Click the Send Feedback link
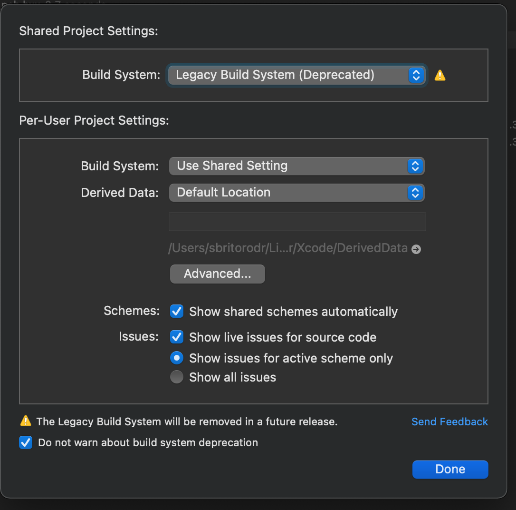Screen dimensions: 516x510 pyautogui.click(x=449, y=422)
